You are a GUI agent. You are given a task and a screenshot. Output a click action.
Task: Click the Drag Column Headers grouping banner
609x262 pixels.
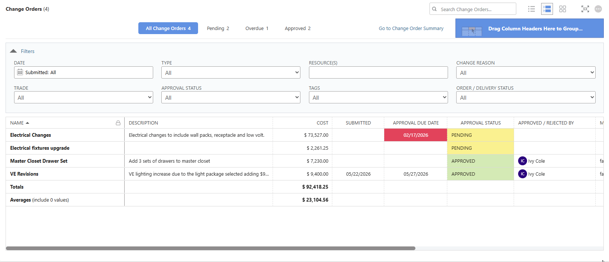tap(529, 28)
